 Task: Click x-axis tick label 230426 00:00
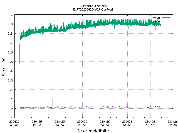tap(105, 123)
